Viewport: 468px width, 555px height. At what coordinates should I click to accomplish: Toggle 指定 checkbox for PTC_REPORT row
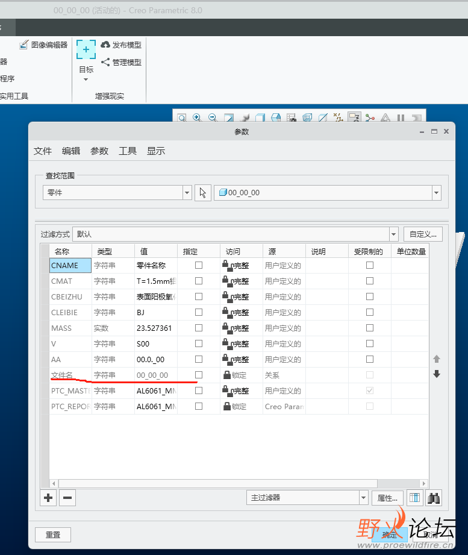(199, 406)
